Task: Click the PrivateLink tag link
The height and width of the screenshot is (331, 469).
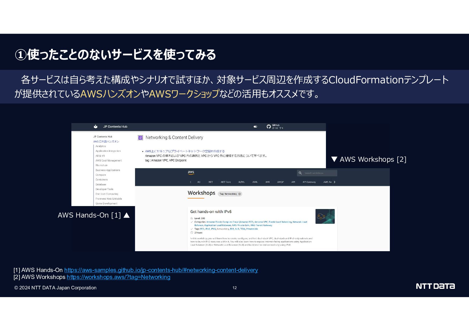Action: coord(252,229)
